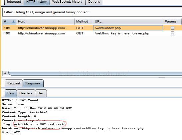The image size is (182, 140).
Task: Sort by the Params column header
Action: [x=172, y=22]
